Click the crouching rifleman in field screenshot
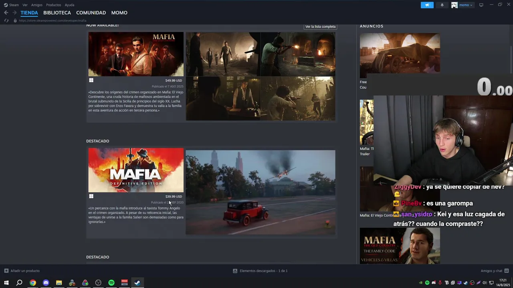Screen dimensions: 513x288 298,98
